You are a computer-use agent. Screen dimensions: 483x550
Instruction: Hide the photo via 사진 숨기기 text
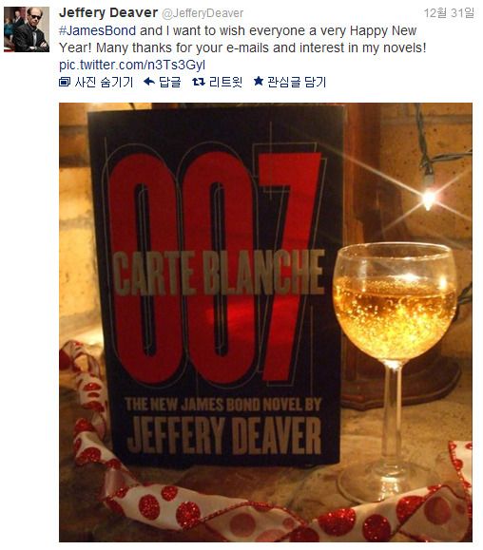(104, 82)
